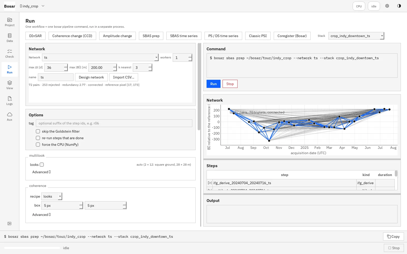Click the blue Run button
Viewport: 407px width, 254px height.
tap(213, 84)
